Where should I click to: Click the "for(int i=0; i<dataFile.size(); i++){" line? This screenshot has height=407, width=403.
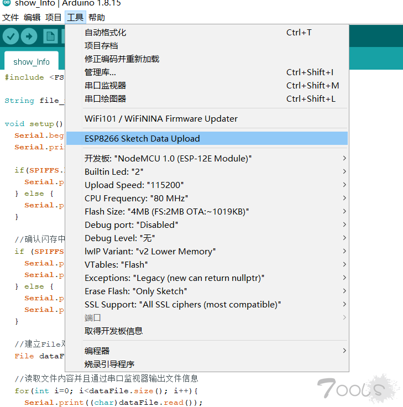[x=106, y=390]
